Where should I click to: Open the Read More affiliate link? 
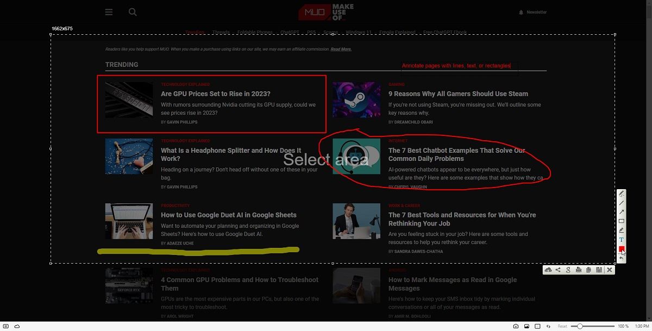click(341, 49)
